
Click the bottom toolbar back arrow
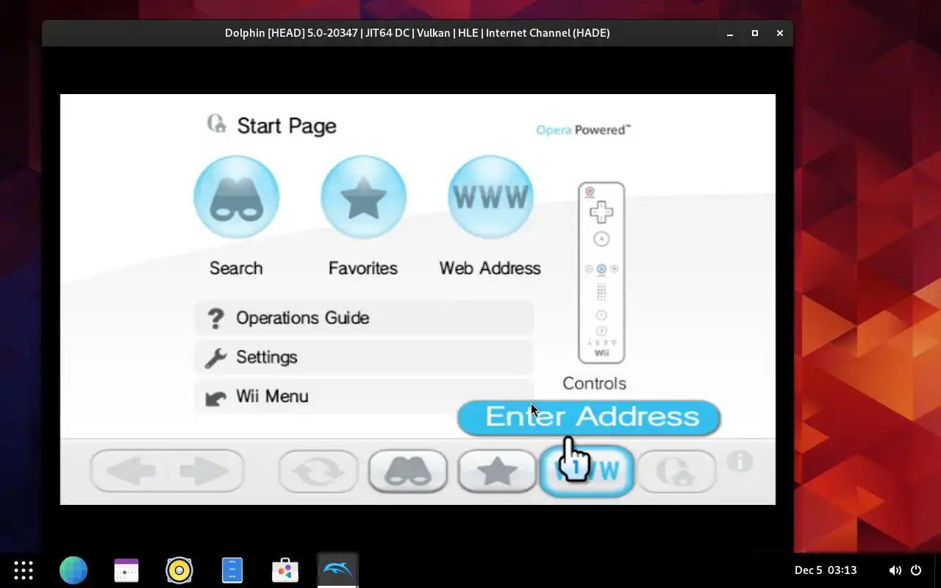coord(130,471)
